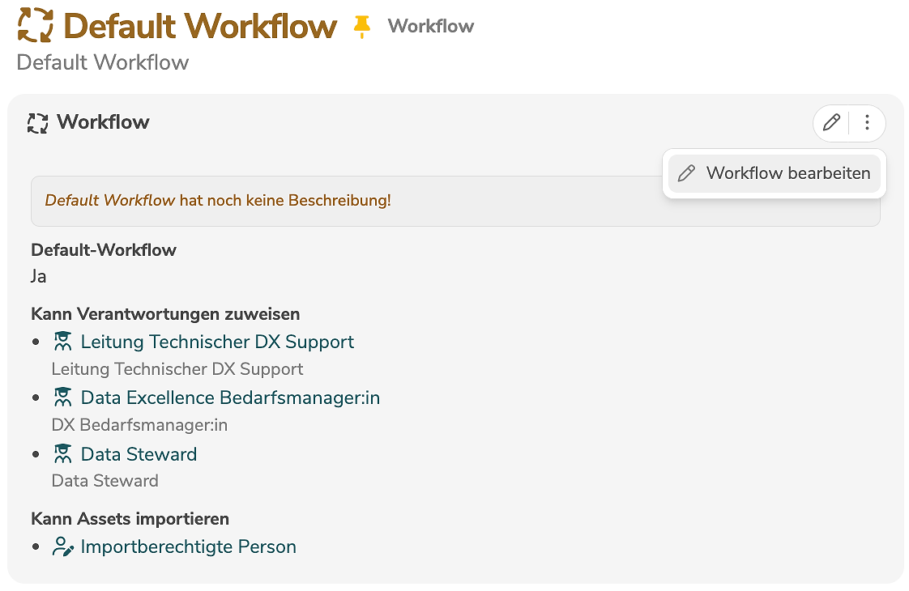Click the Default Workflow subtitle text
This screenshot has height=591, width=909.
tap(102, 62)
